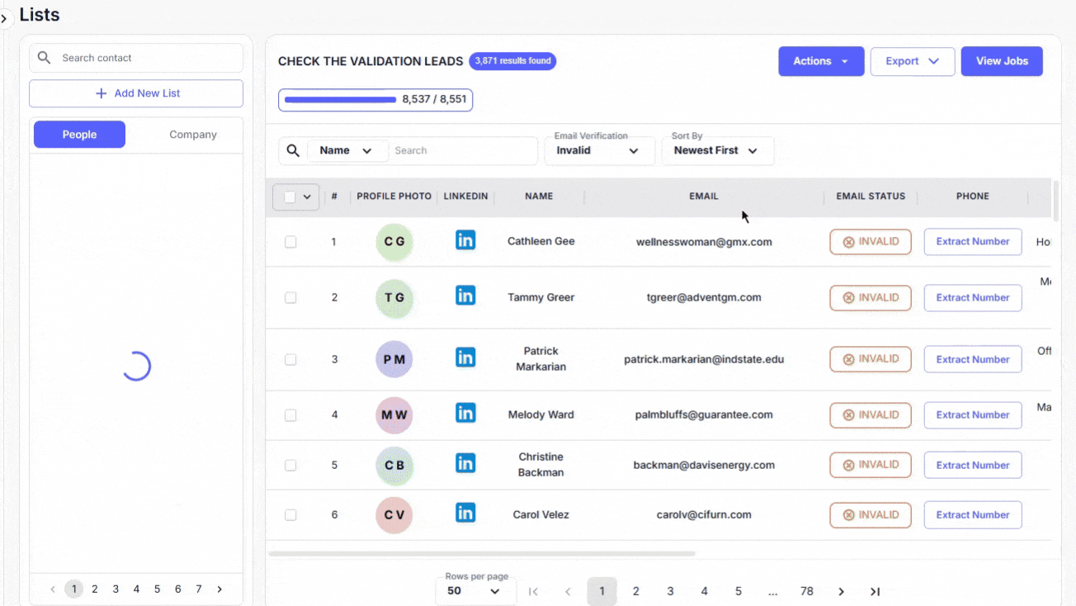Open the Rows per page dropdown
This screenshot has width=1076, height=606.
coord(474,591)
